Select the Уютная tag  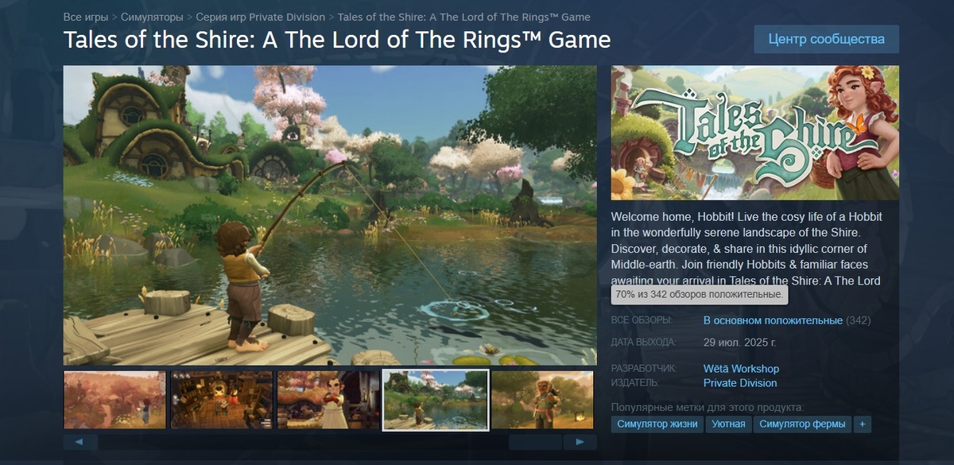pos(729,424)
